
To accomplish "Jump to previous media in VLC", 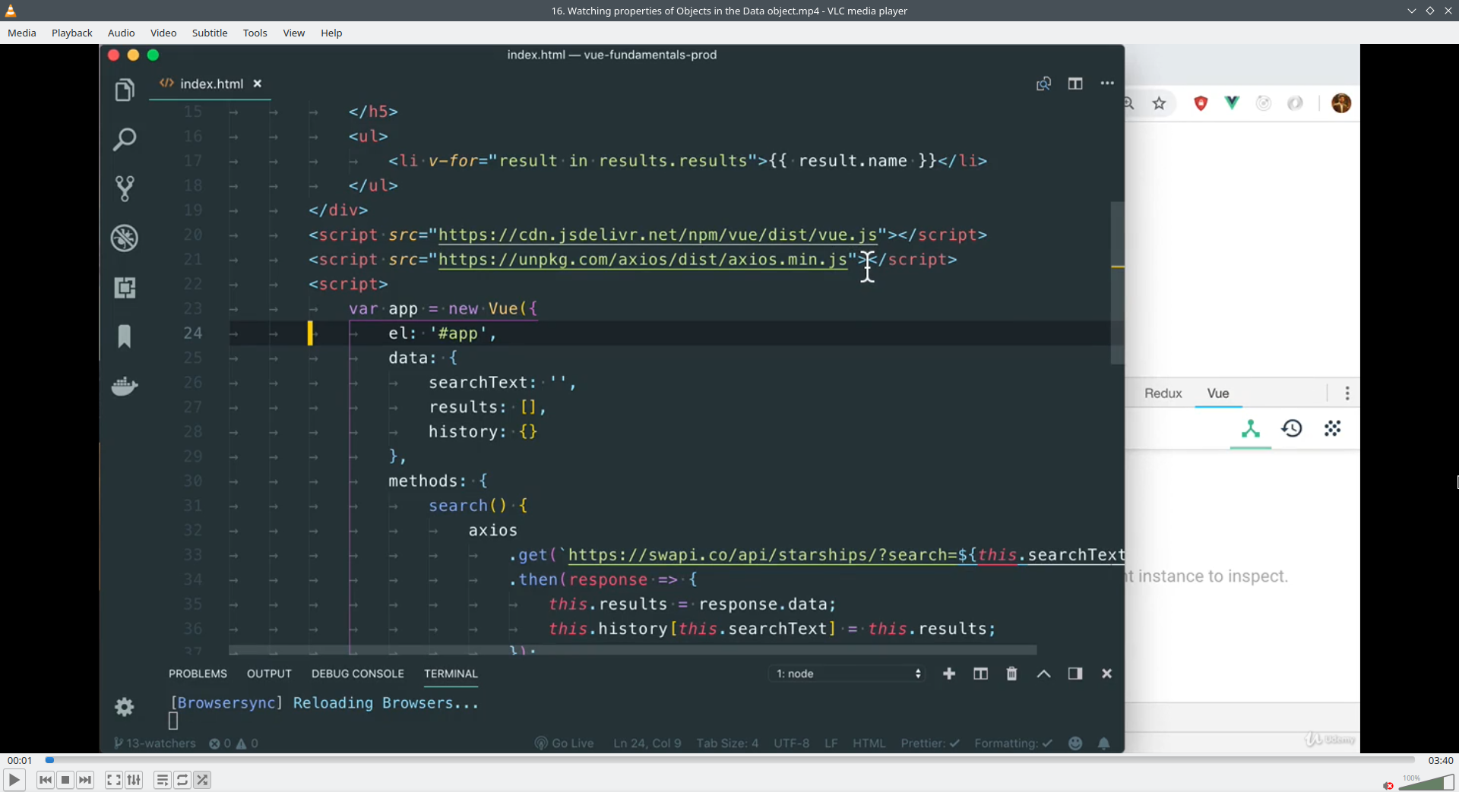I will tap(46, 780).
